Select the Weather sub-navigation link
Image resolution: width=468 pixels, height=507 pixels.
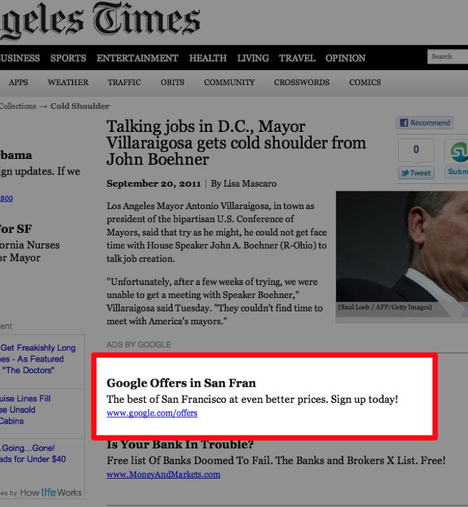(68, 82)
